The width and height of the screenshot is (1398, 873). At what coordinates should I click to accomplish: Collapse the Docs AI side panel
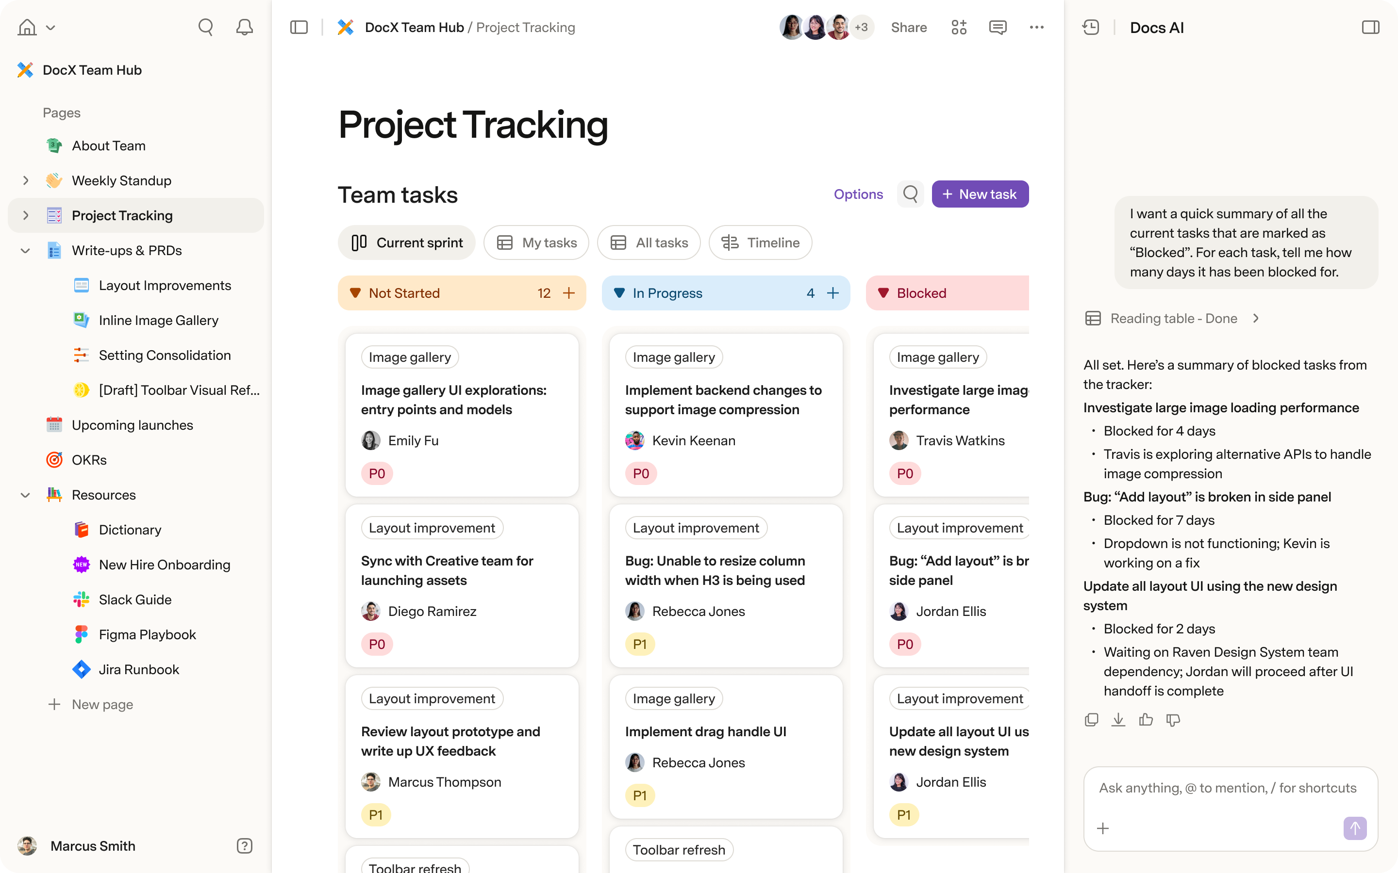coord(1370,27)
